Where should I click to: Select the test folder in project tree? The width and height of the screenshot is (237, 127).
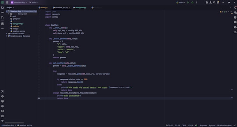coord(13,16)
